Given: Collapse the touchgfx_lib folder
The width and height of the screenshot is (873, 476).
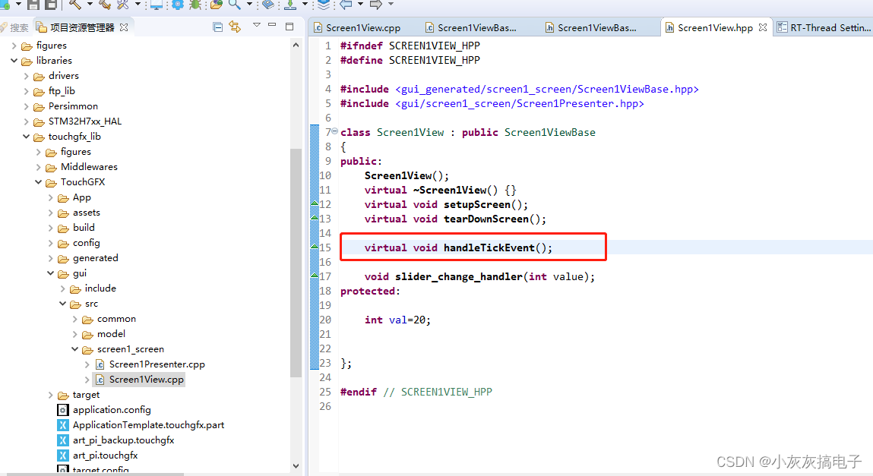Looking at the screenshot, I should 26,136.
